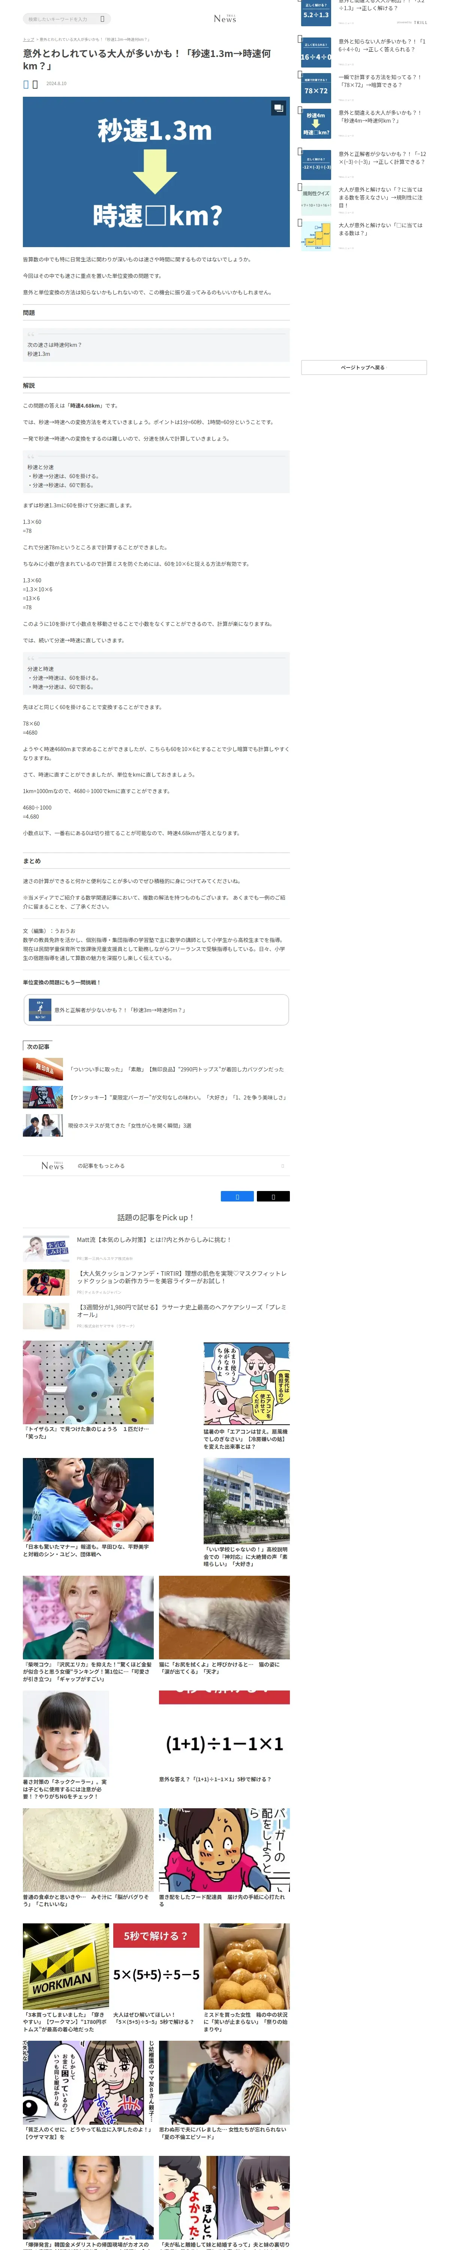Open hero image 秒速1.3m→時速□km?
This screenshot has width=450, height=2250.
(156, 172)
